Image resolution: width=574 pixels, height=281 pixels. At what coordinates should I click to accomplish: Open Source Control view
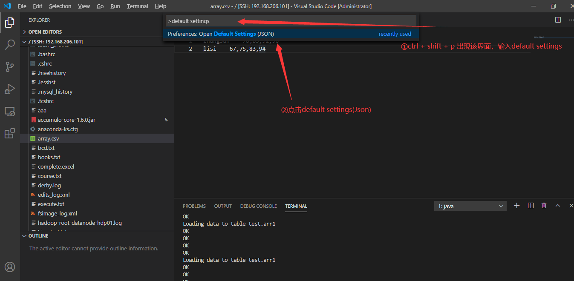pos(10,67)
